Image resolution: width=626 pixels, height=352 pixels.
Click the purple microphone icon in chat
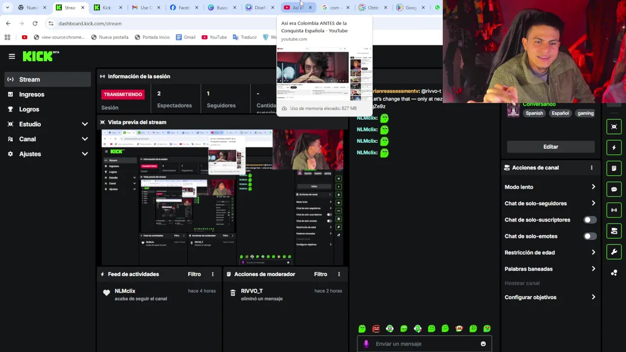click(x=366, y=344)
